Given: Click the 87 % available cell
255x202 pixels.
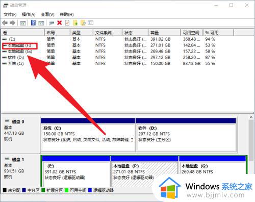Looking at the screenshot, I should pyautogui.click(x=210, y=58).
